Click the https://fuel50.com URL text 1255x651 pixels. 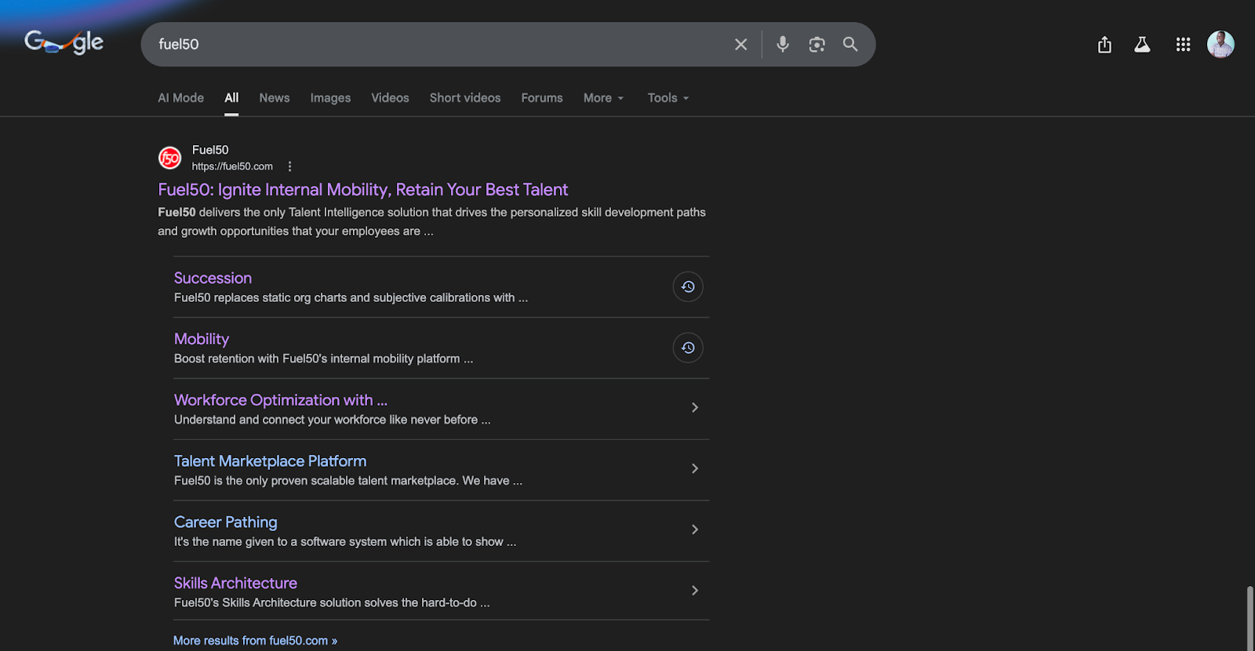coord(232,166)
